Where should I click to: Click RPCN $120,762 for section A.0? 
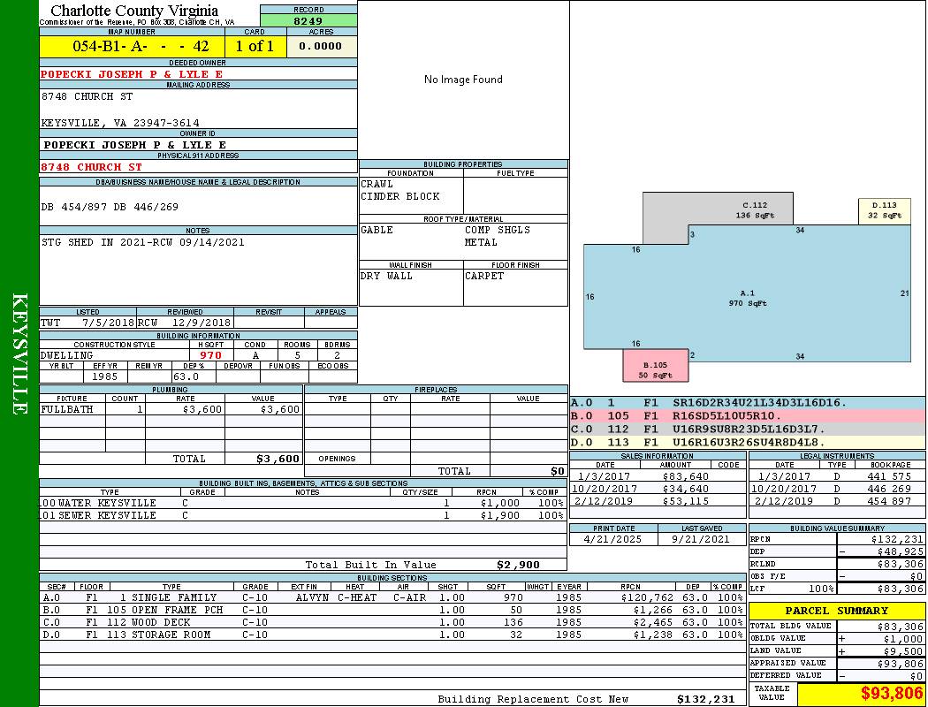tap(648, 597)
